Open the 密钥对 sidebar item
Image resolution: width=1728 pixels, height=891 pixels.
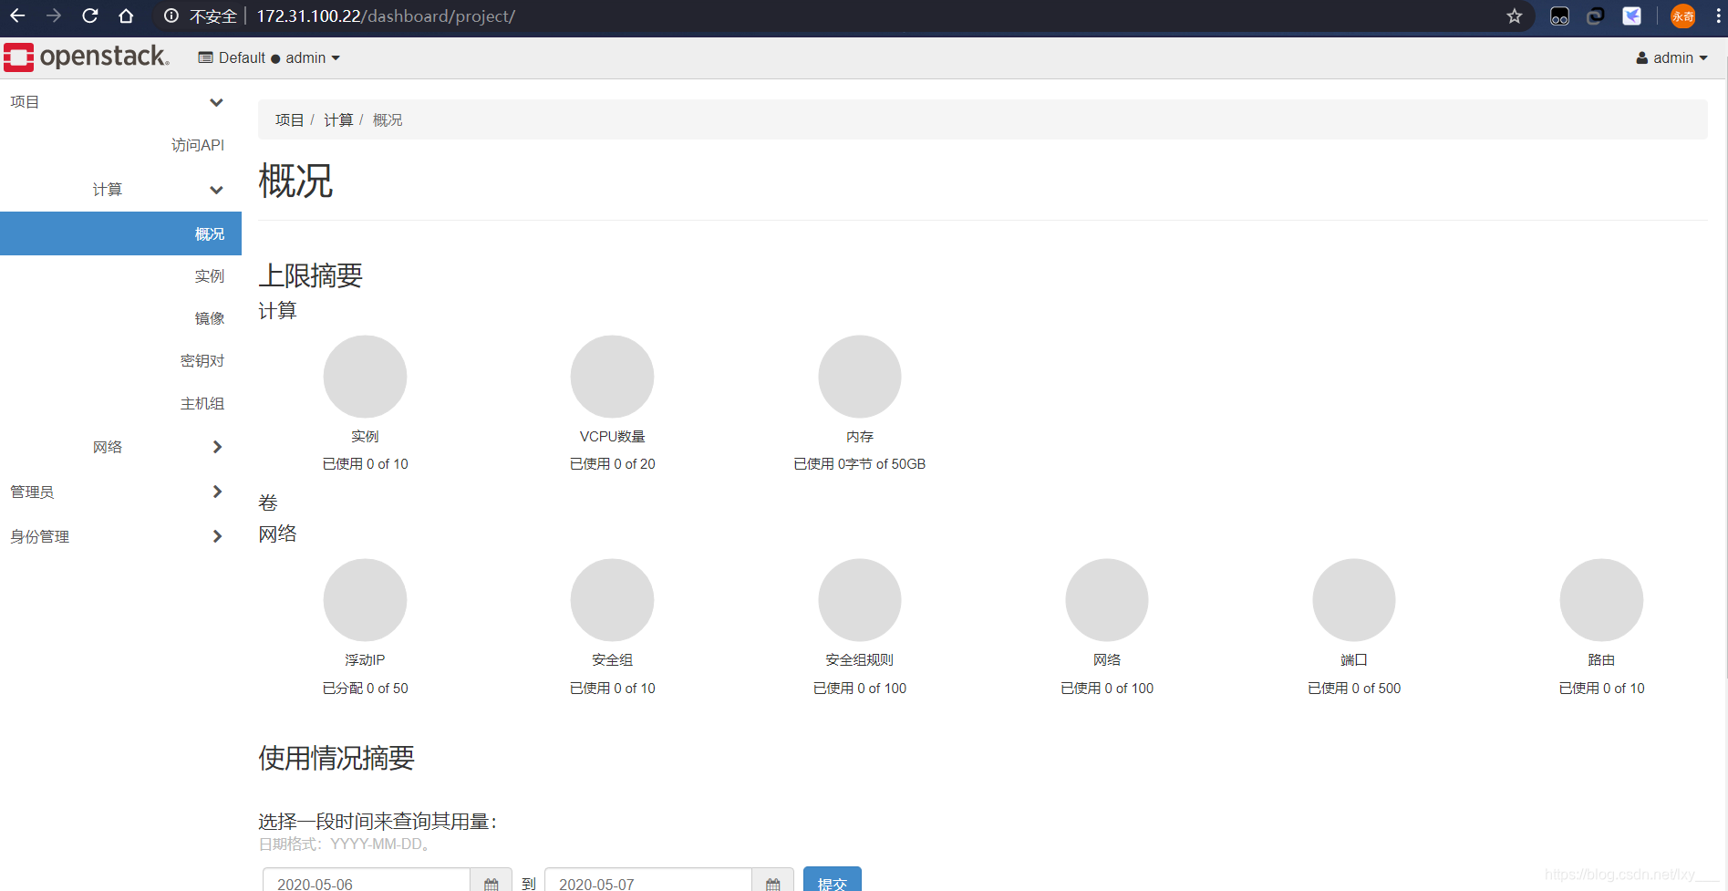coord(202,360)
